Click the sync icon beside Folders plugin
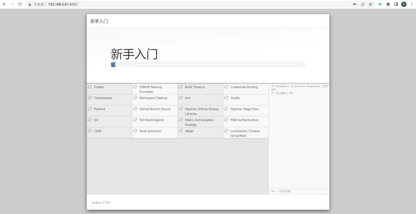Screen dimensions: 416x214 [90, 87]
